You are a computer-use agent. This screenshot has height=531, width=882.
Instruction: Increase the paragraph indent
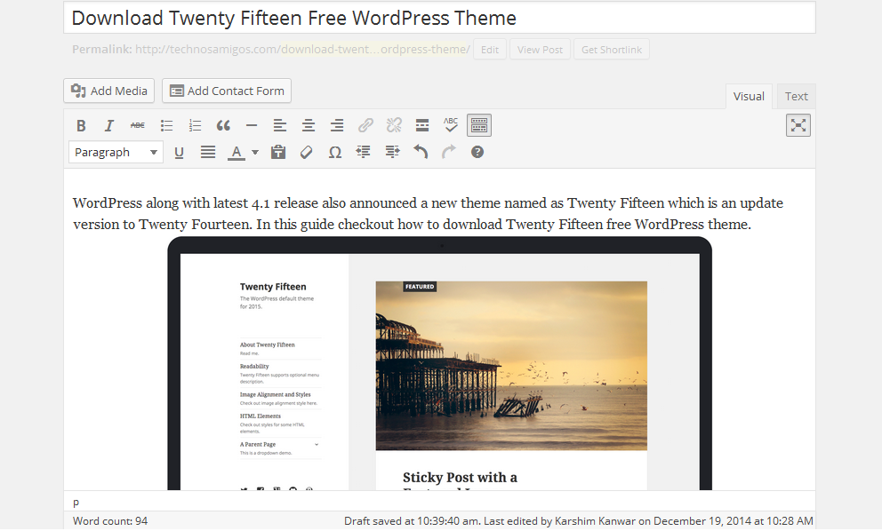pyautogui.click(x=392, y=152)
